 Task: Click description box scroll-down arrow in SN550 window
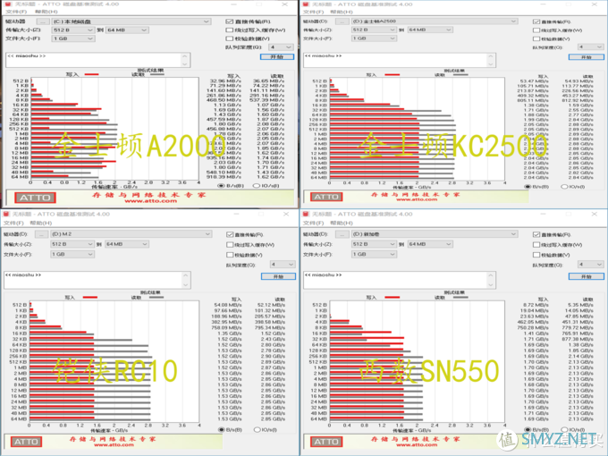pos(491,284)
